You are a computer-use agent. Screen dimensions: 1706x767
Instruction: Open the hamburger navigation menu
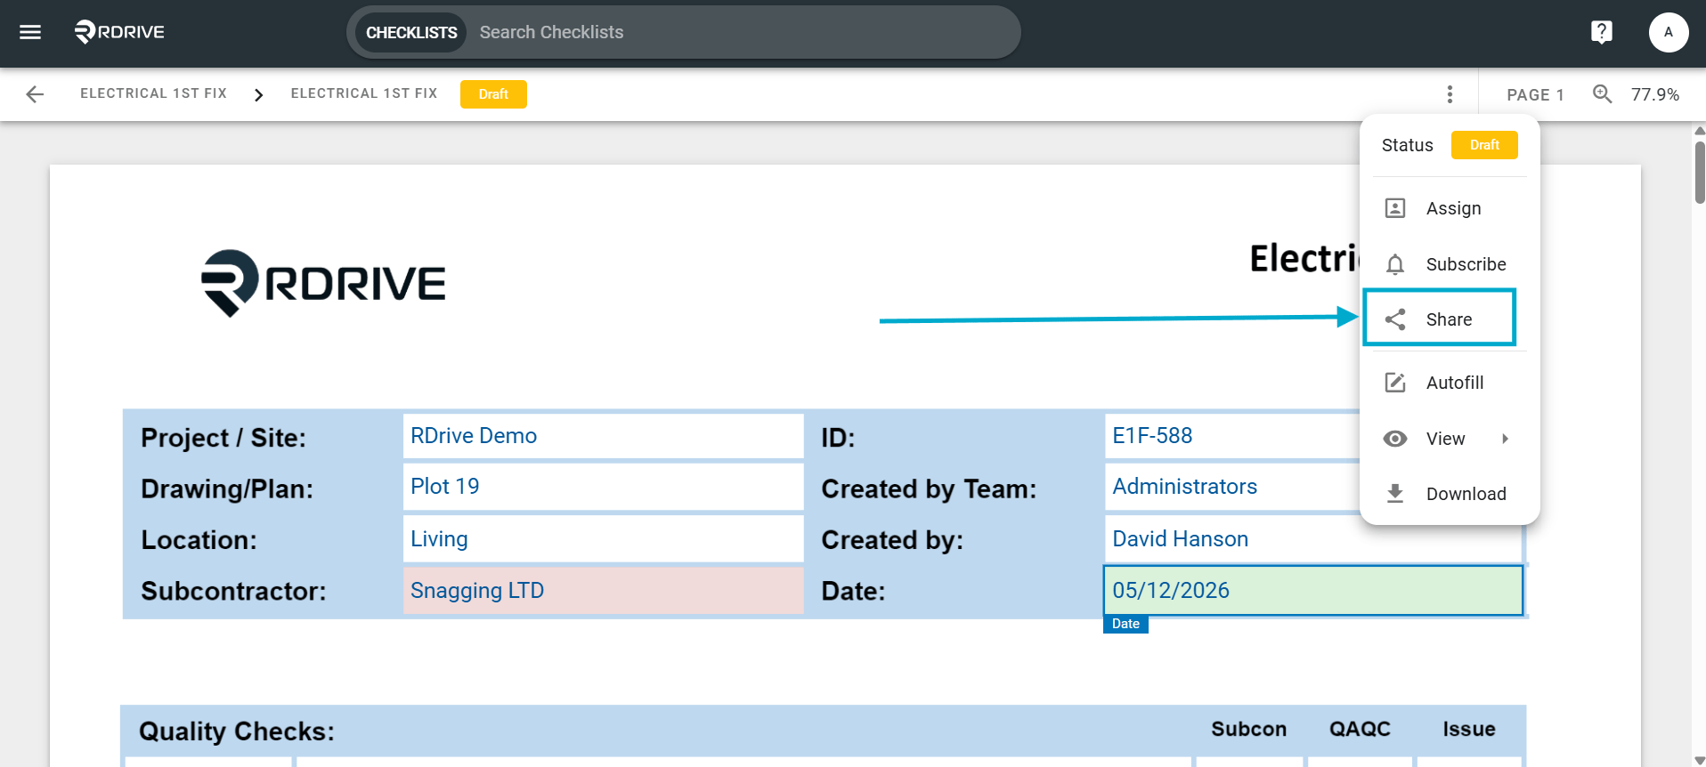coord(30,32)
